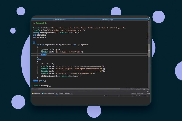Open the editor zoom level dropdown

[x=33, y=89]
